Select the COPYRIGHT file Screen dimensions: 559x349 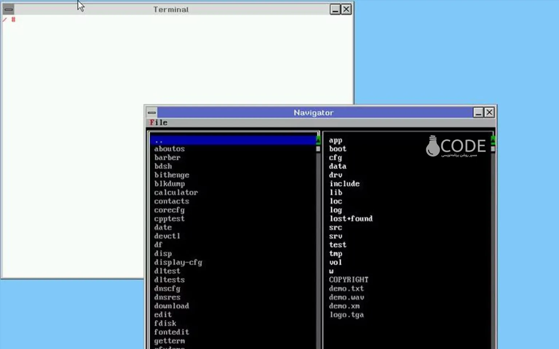click(348, 280)
